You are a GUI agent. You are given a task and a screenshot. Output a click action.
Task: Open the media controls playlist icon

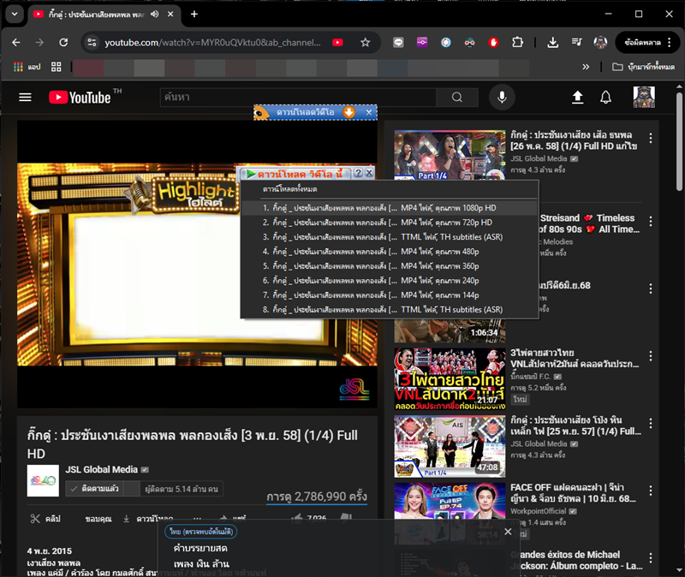pyautogui.click(x=576, y=42)
